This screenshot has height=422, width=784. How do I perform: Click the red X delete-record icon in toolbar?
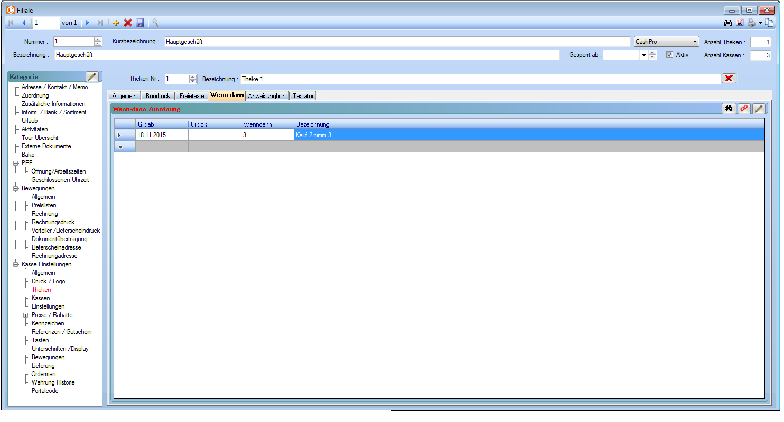point(128,23)
